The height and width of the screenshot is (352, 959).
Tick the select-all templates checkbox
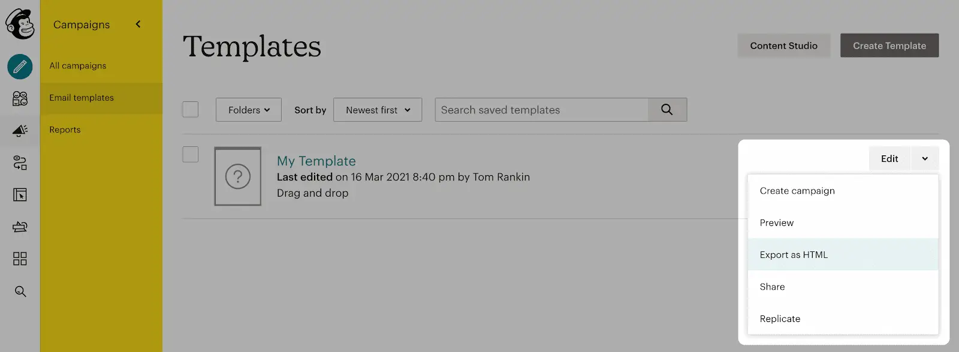pos(191,109)
